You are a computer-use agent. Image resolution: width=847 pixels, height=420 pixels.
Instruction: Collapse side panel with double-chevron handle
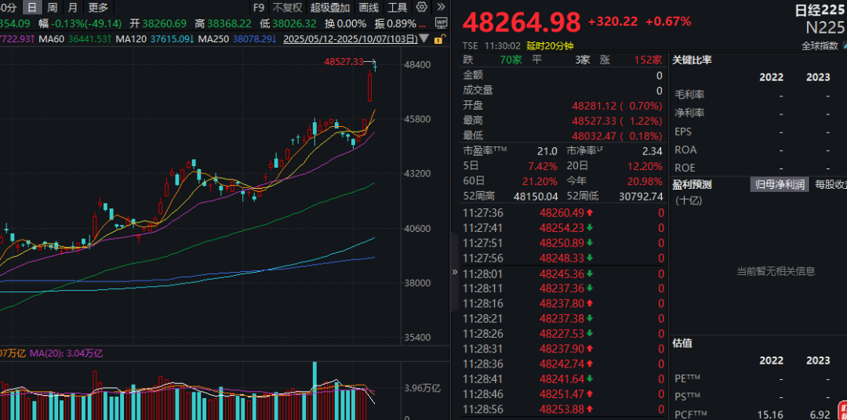(x=454, y=272)
